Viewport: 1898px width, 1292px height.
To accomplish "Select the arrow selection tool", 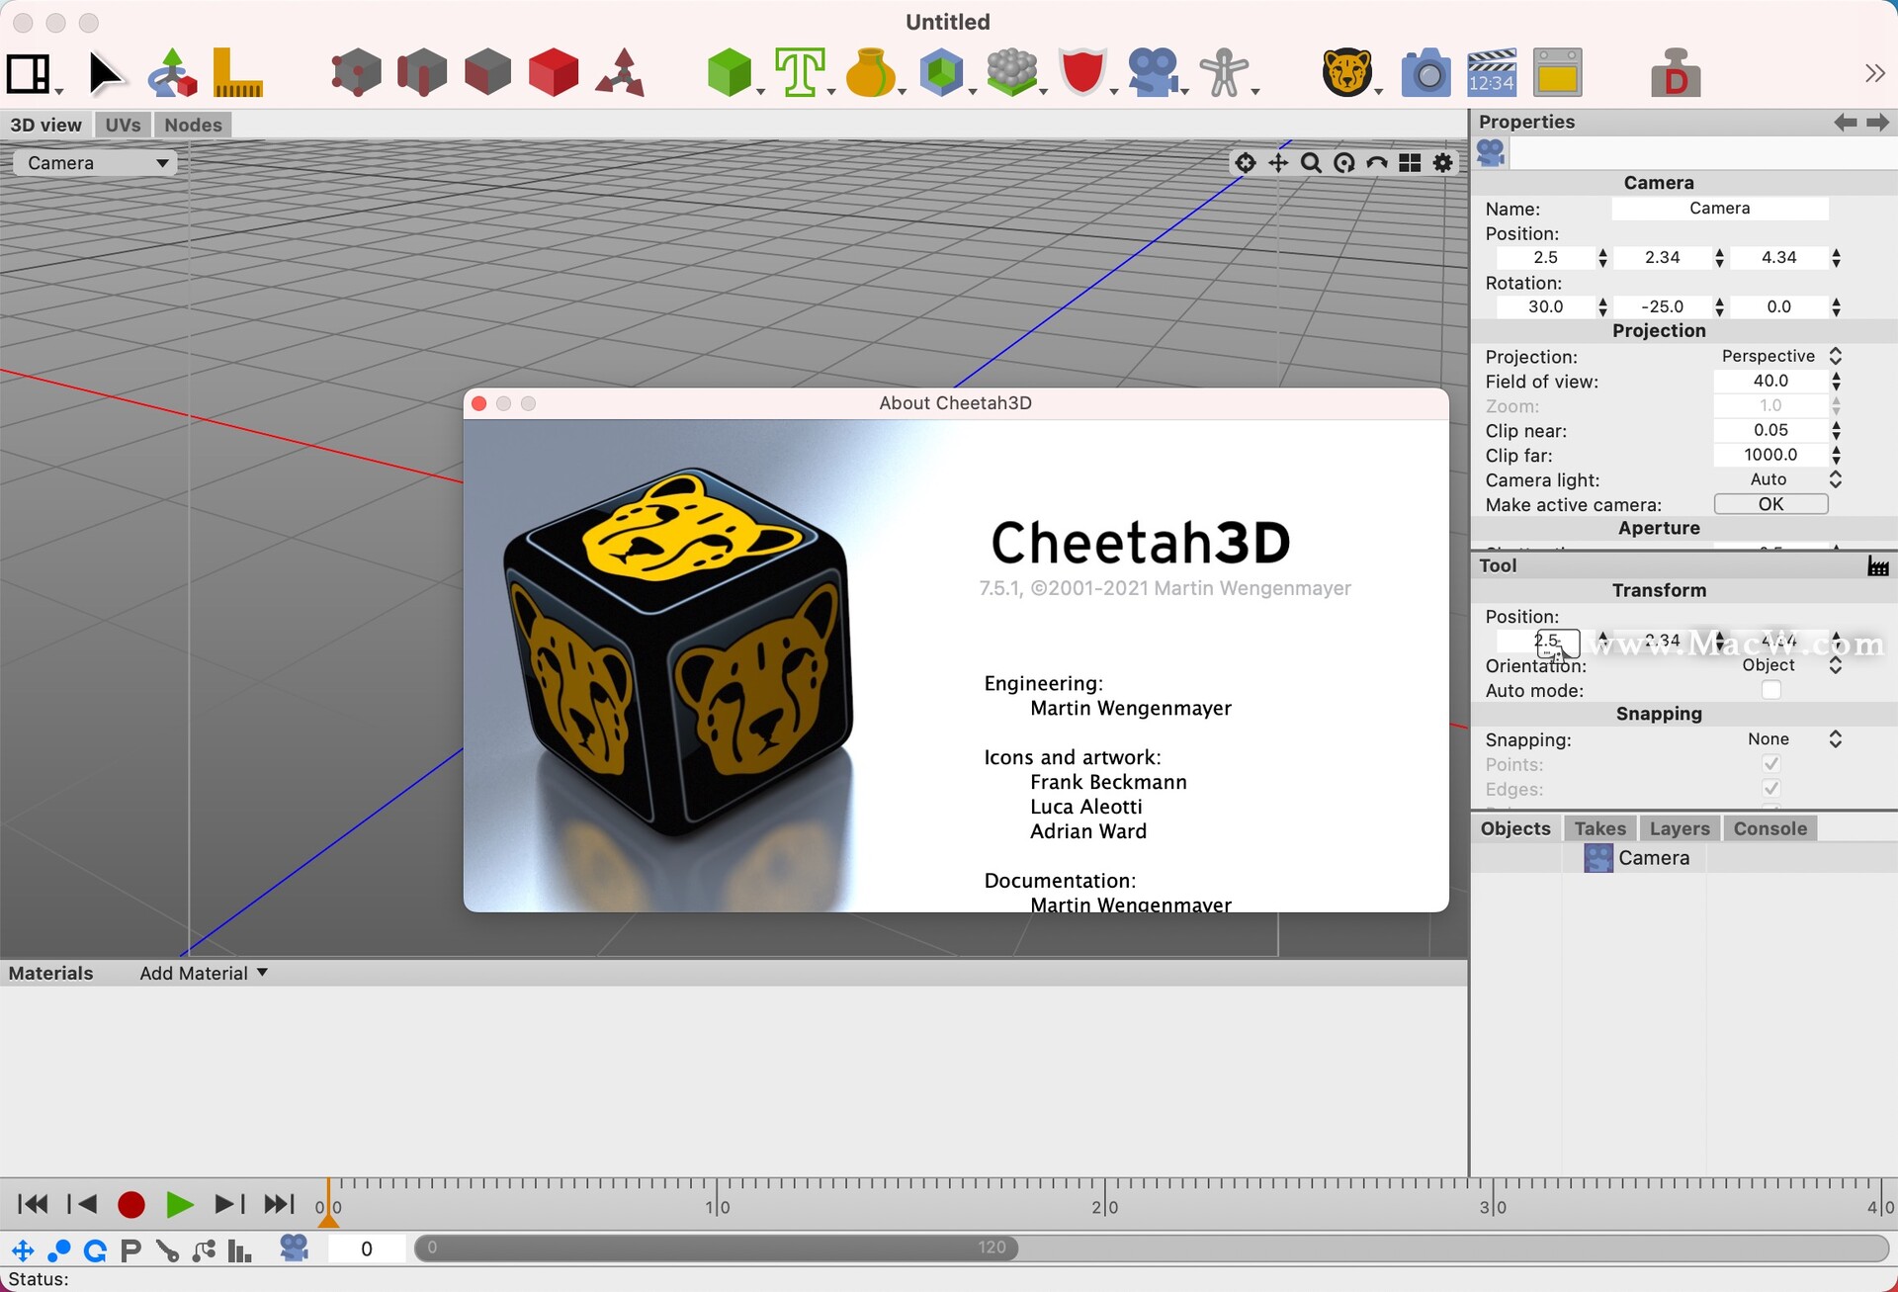I will tap(105, 73).
